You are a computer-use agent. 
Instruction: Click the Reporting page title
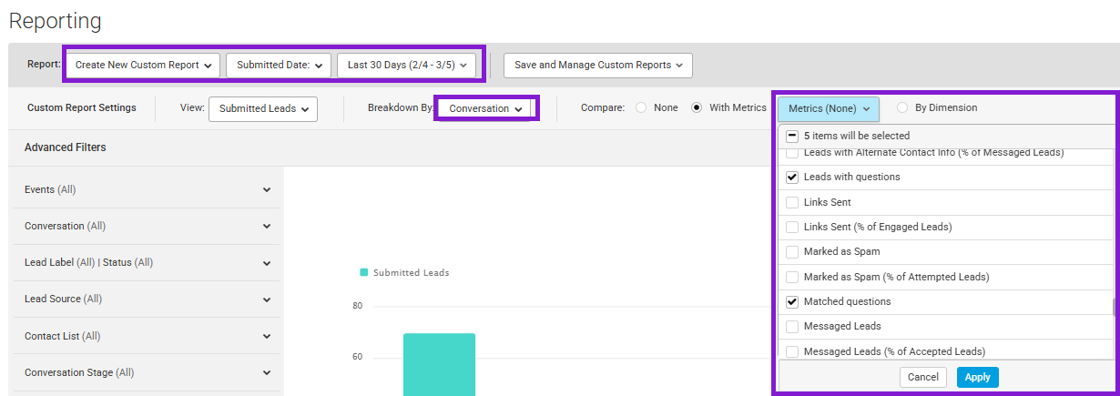coord(56,21)
